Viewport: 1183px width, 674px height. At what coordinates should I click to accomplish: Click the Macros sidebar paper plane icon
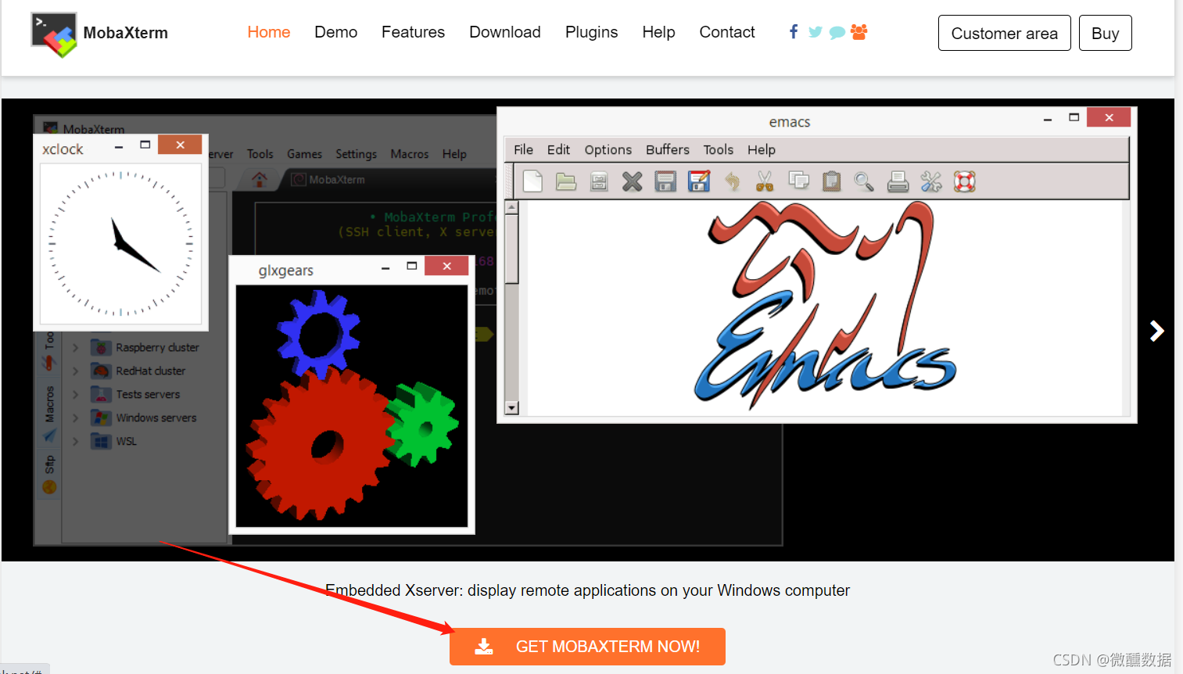click(49, 435)
